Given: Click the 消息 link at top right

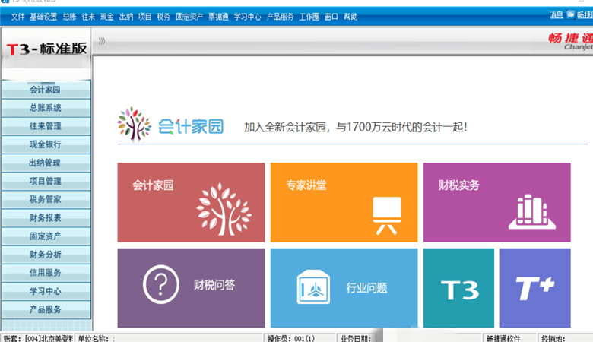Looking at the screenshot, I should coord(556,15).
